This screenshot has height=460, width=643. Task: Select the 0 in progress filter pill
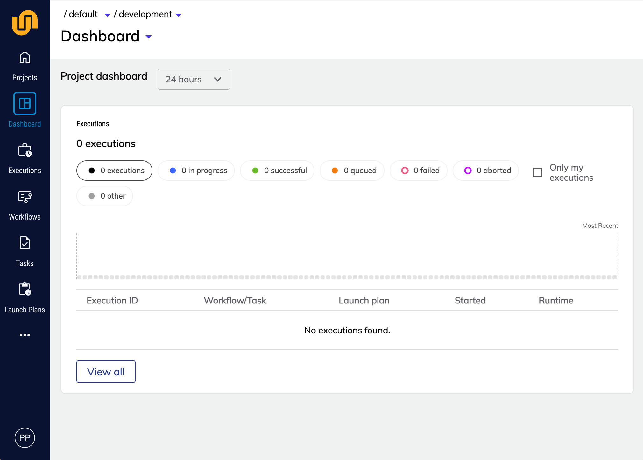click(198, 170)
